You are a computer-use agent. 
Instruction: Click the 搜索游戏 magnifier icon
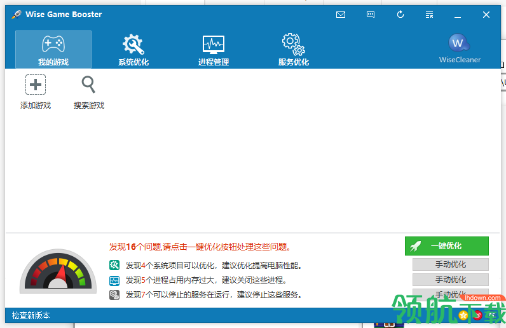[x=88, y=85]
